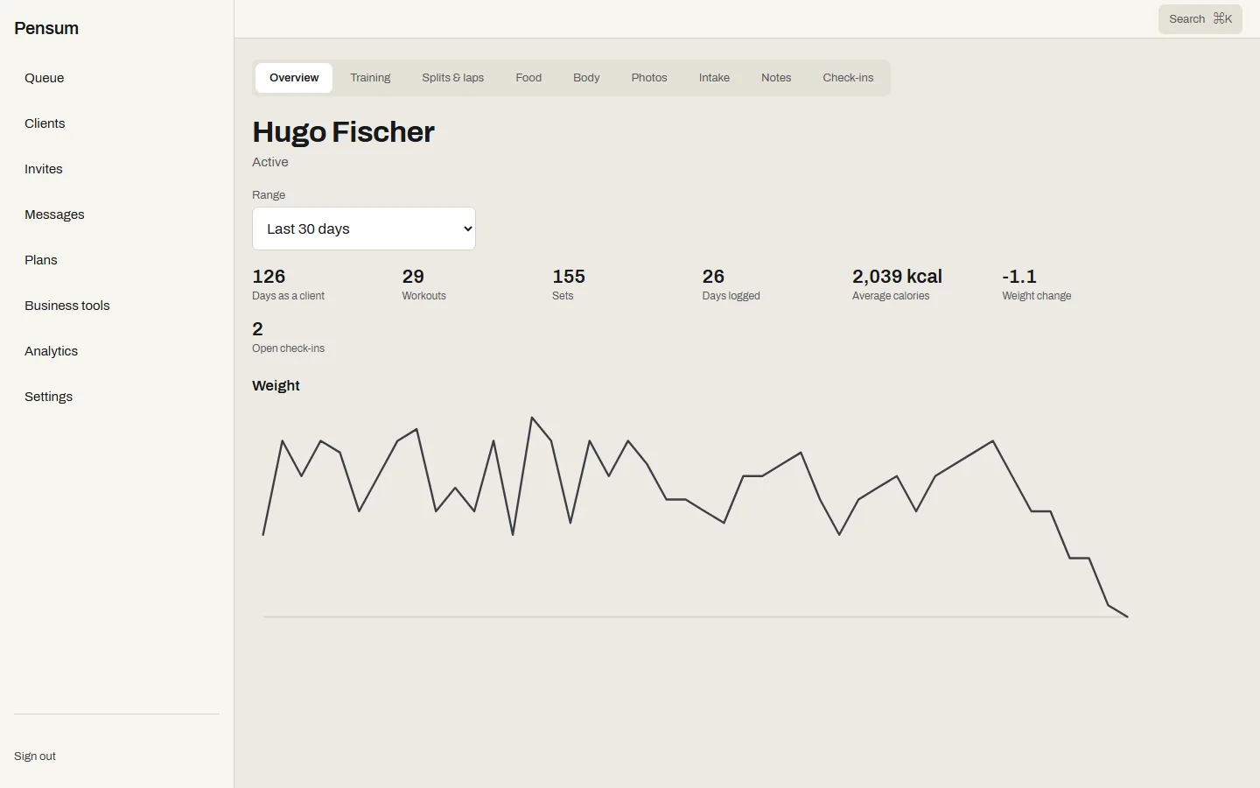Click the -1.1 Weight change value
This screenshot has height=788, width=1260.
coord(1019,277)
